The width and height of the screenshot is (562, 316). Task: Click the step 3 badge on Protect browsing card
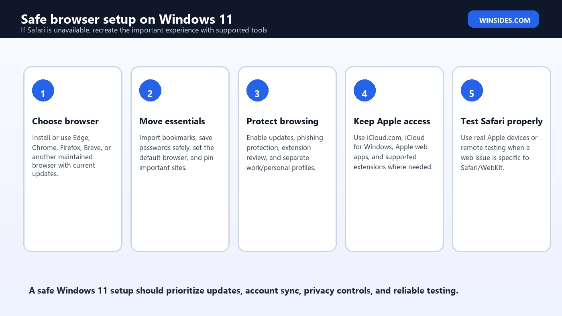click(x=257, y=91)
